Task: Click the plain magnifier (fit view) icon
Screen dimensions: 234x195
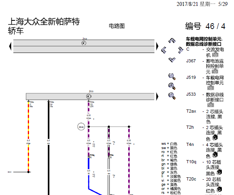Action: 172,77
